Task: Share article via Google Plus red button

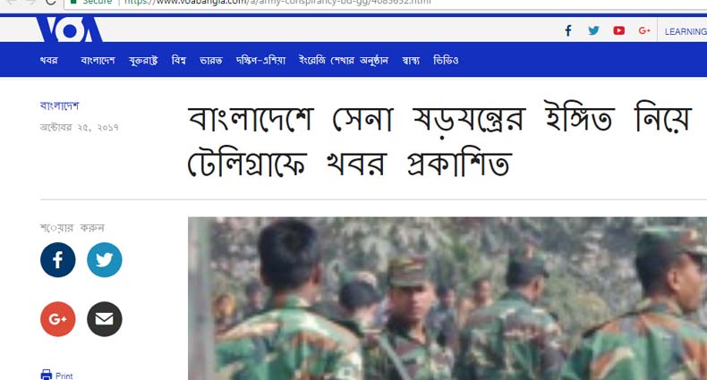Action: click(57, 319)
